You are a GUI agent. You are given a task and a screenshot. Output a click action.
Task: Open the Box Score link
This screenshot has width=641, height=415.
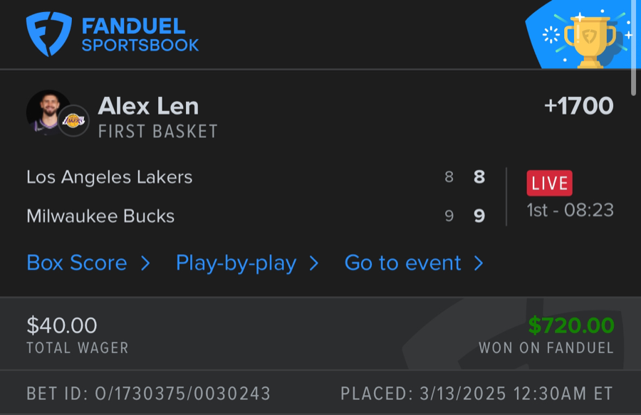pos(77,263)
